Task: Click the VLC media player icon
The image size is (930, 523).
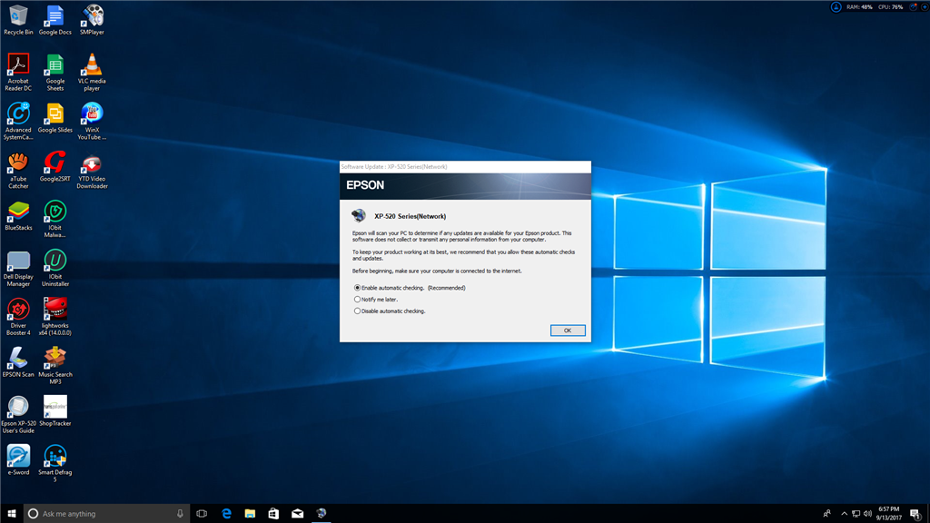Action: [92, 72]
